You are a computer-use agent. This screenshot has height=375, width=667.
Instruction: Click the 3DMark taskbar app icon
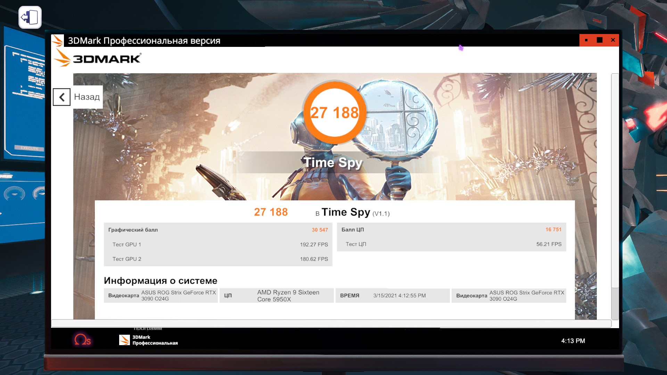[124, 340]
